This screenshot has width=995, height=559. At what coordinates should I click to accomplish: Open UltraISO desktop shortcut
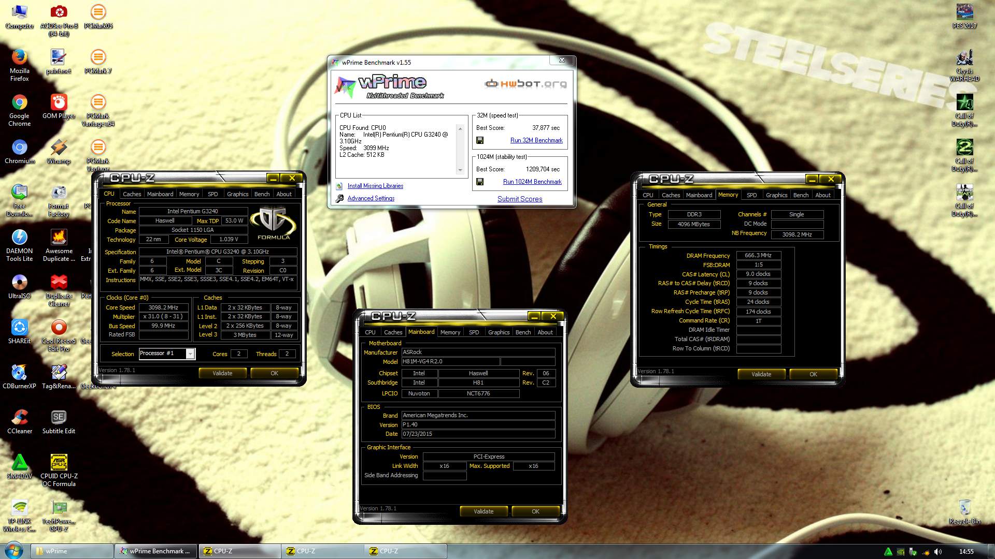(19, 287)
